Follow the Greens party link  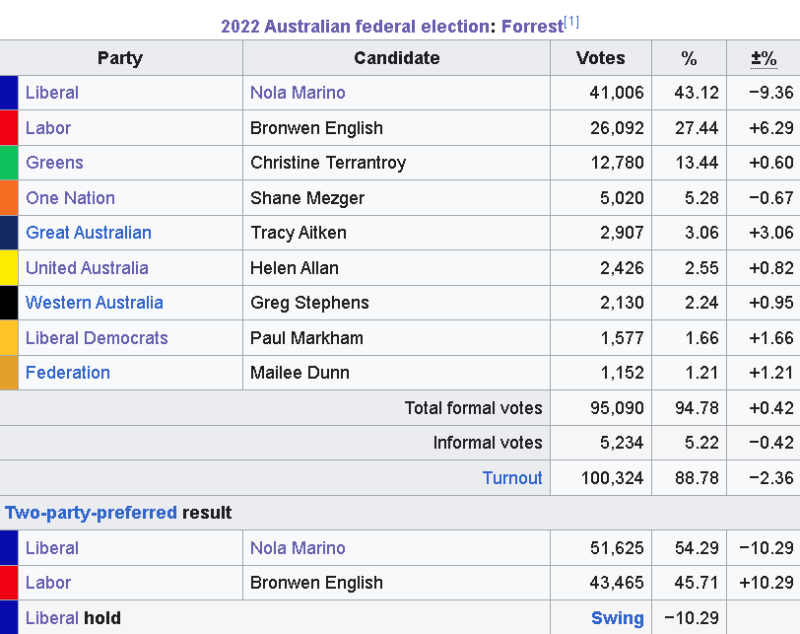coord(54,163)
